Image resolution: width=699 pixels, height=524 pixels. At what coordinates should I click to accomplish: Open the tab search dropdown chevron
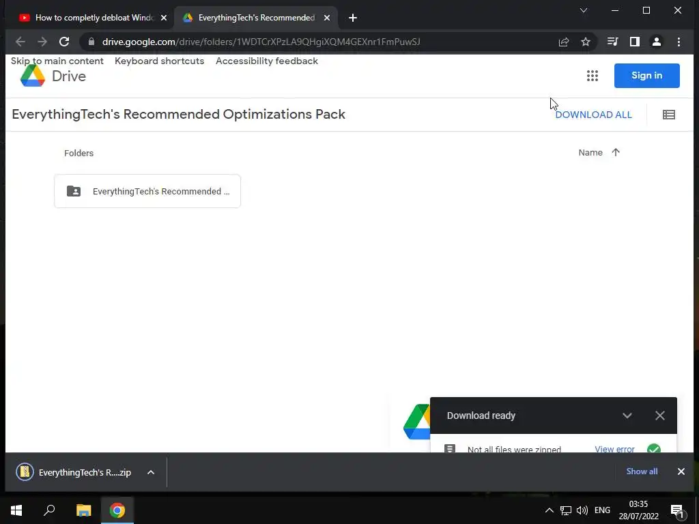pyautogui.click(x=583, y=10)
